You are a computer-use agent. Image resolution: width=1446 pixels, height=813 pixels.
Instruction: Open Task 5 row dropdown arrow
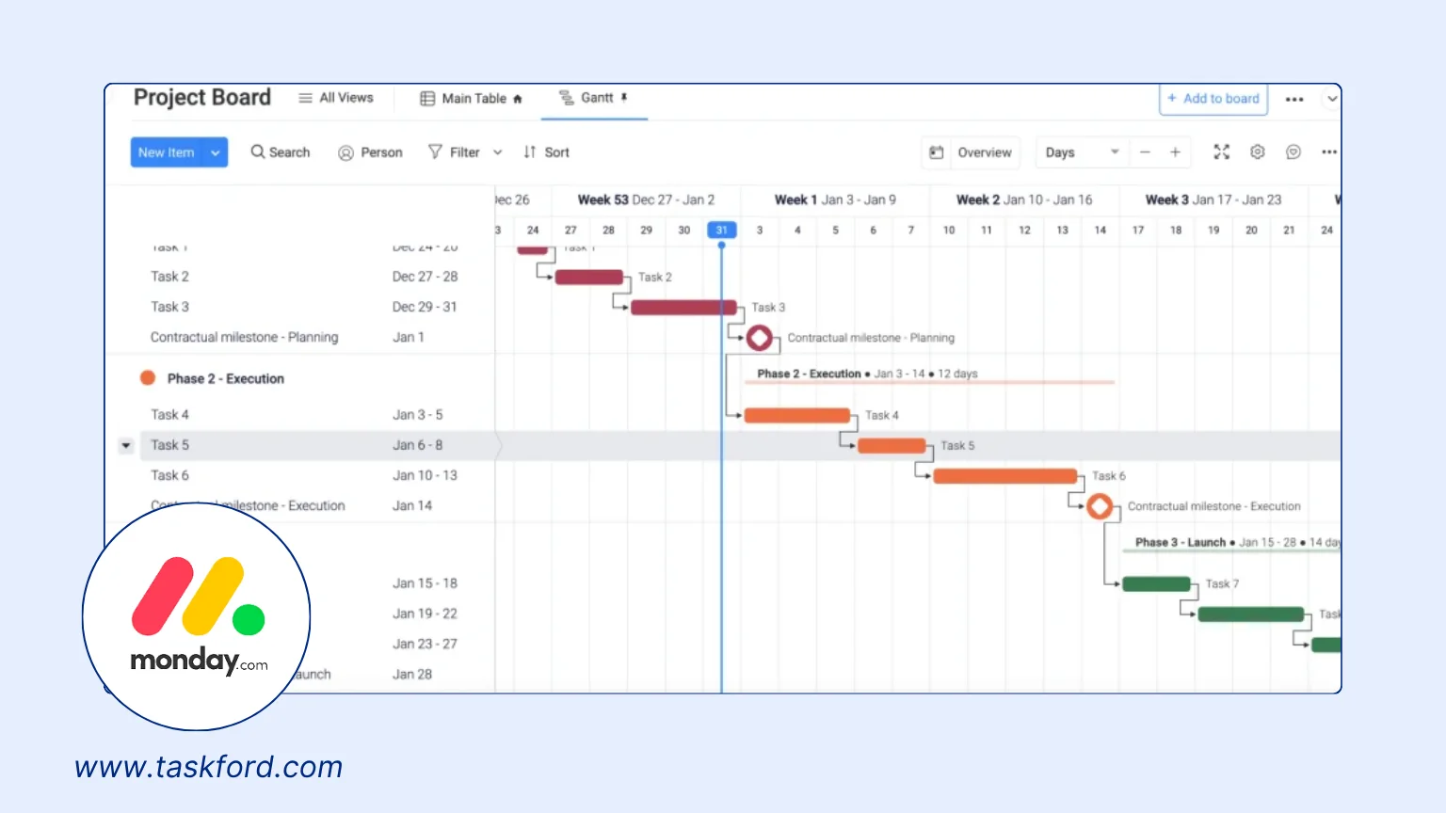(x=126, y=445)
